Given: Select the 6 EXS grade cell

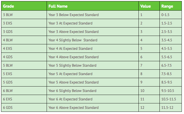Looking at the screenshot, I should 8,99.
